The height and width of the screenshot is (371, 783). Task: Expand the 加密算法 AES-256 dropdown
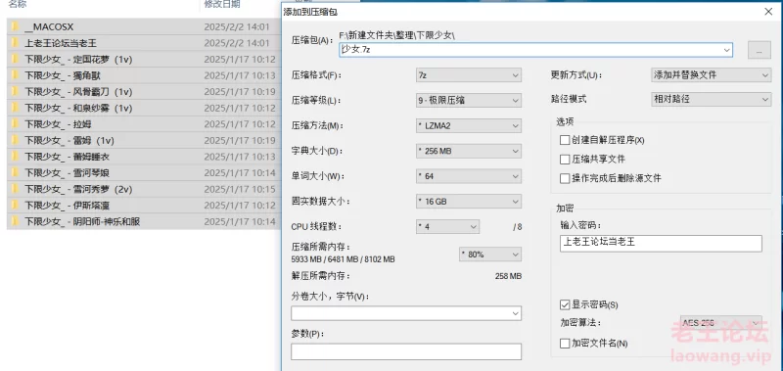click(x=721, y=323)
